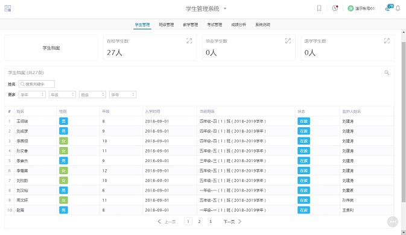Screen dimensions: 406x235
Task: Click the 男 gender badge in row 1
Action: 63,121
